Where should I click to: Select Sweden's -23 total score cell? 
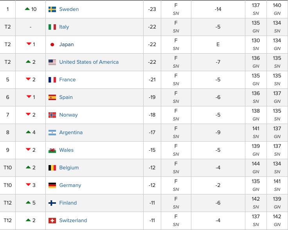click(152, 9)
